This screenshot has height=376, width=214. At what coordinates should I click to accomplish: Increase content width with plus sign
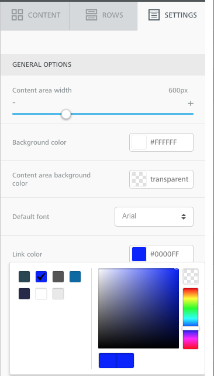(x=190, y=103)
